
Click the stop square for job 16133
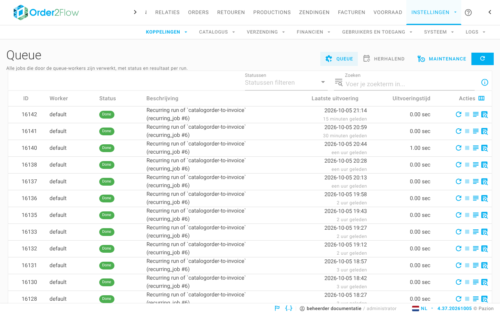point(467,232)
